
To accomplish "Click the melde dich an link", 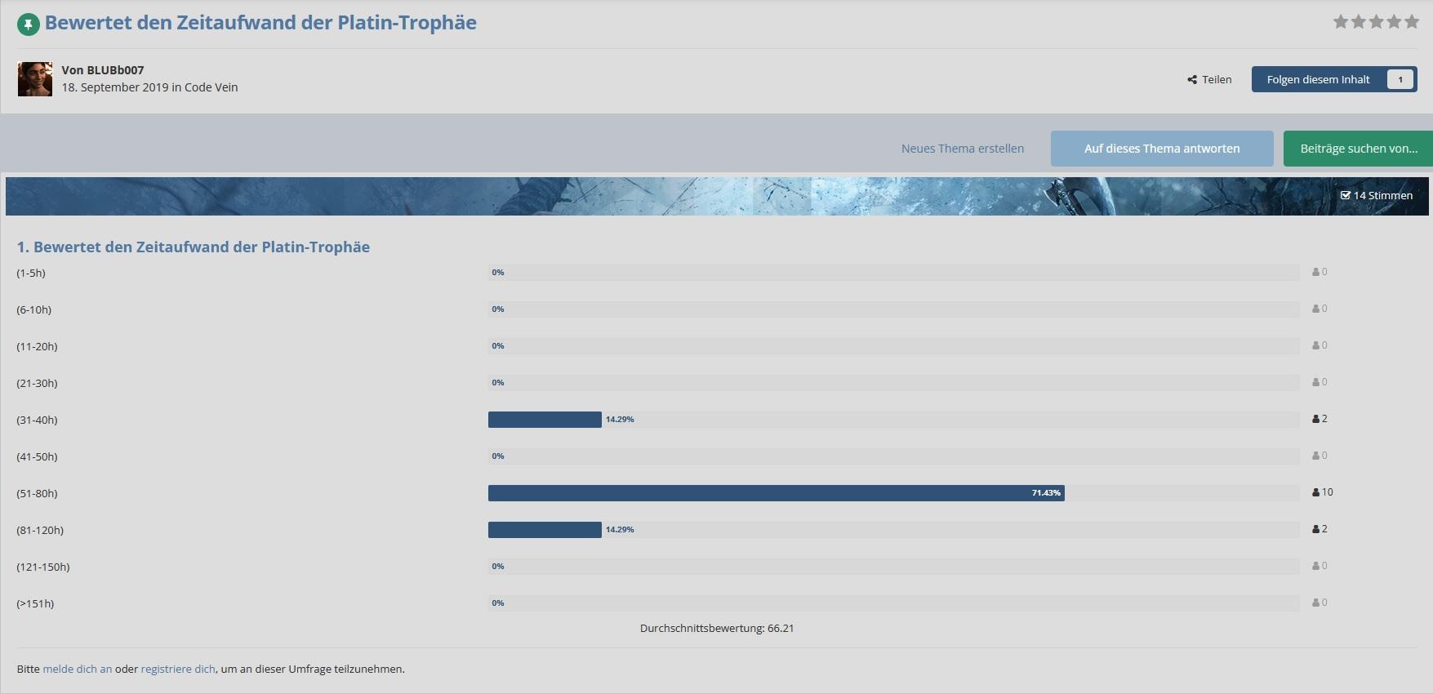I will point(78,669).
